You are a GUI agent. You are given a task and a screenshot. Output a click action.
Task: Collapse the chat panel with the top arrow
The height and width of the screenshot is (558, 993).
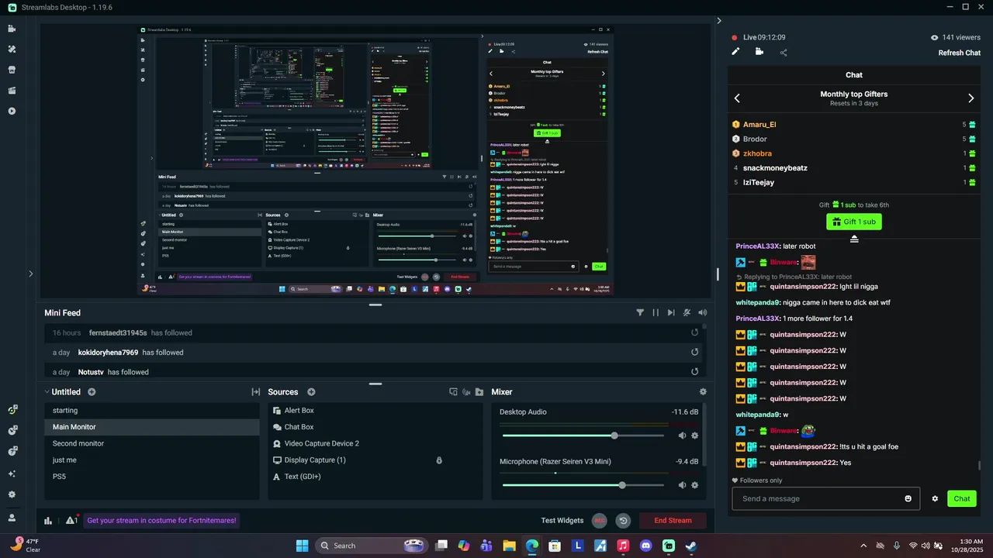tap(719, 21)
